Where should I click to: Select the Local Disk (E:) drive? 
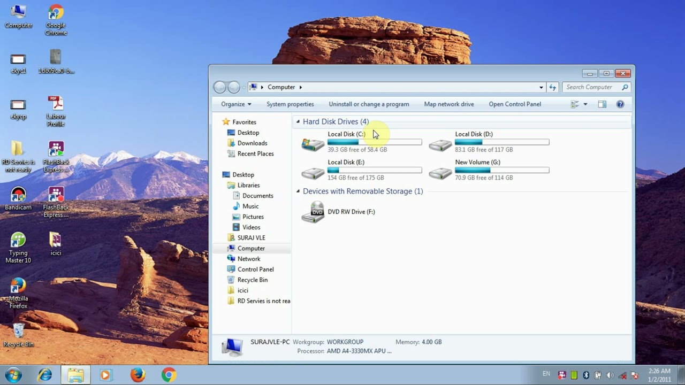(x=362, y=170)
